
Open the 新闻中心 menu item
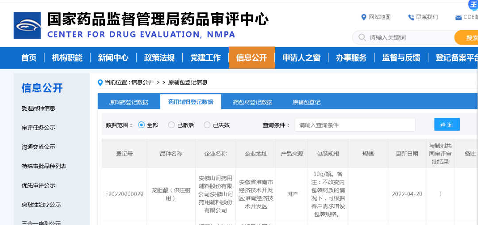113,58
